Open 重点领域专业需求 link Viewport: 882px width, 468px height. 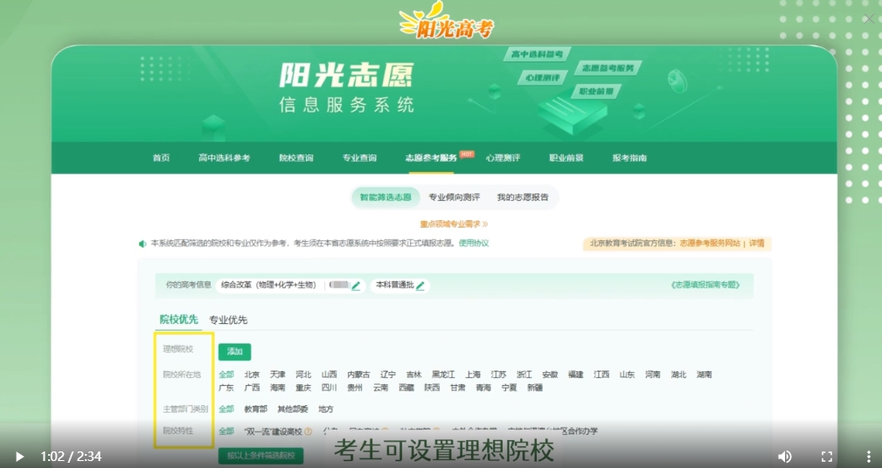tap(454, 224)
